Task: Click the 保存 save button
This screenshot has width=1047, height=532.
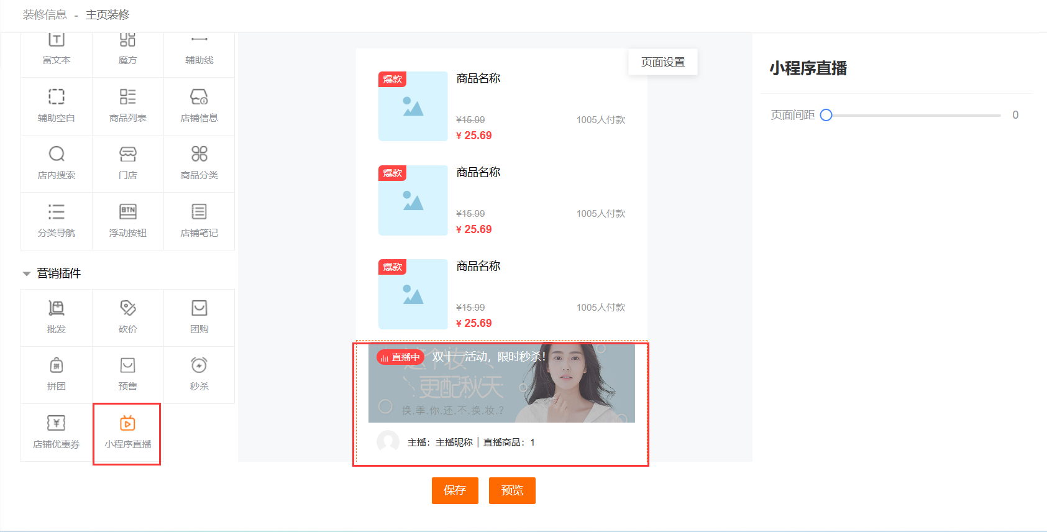Action: tap(455, 490)
